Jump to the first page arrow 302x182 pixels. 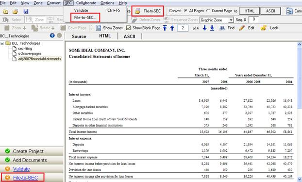coord(165,28)
